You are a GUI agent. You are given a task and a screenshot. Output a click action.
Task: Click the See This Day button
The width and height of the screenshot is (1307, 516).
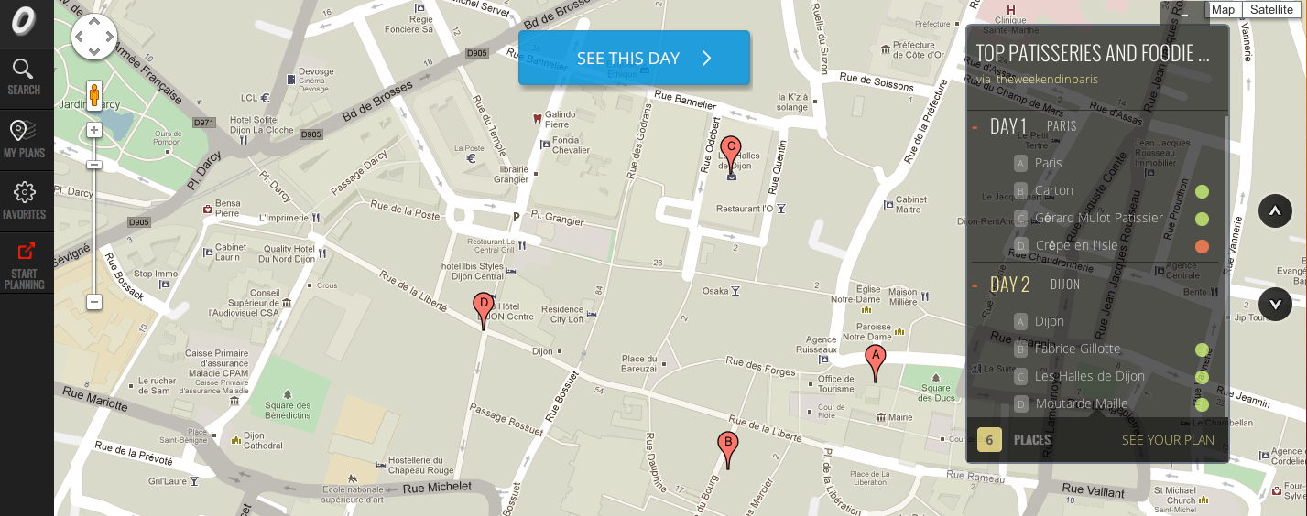point(635,58)
